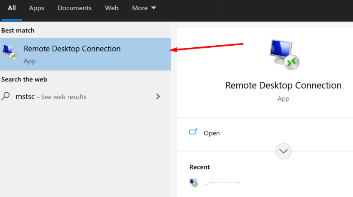353x197 pixels.
Task: Select the Documents filter tab
Action: (75, 8)
